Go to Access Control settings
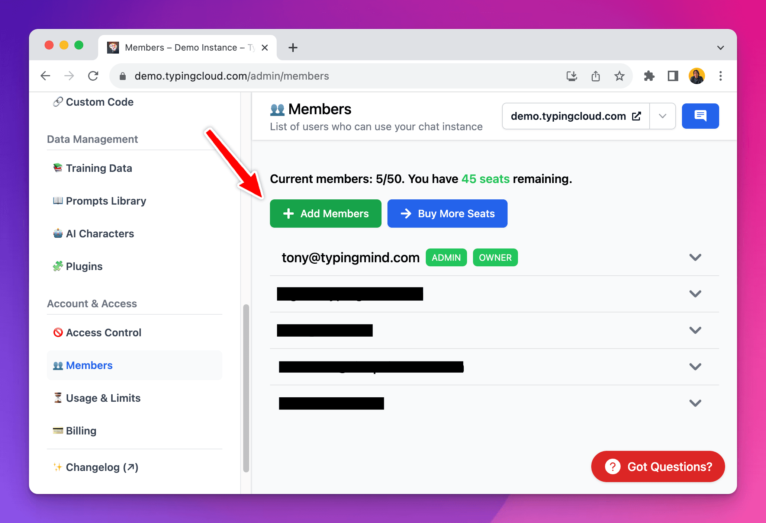 coord(103,333)
